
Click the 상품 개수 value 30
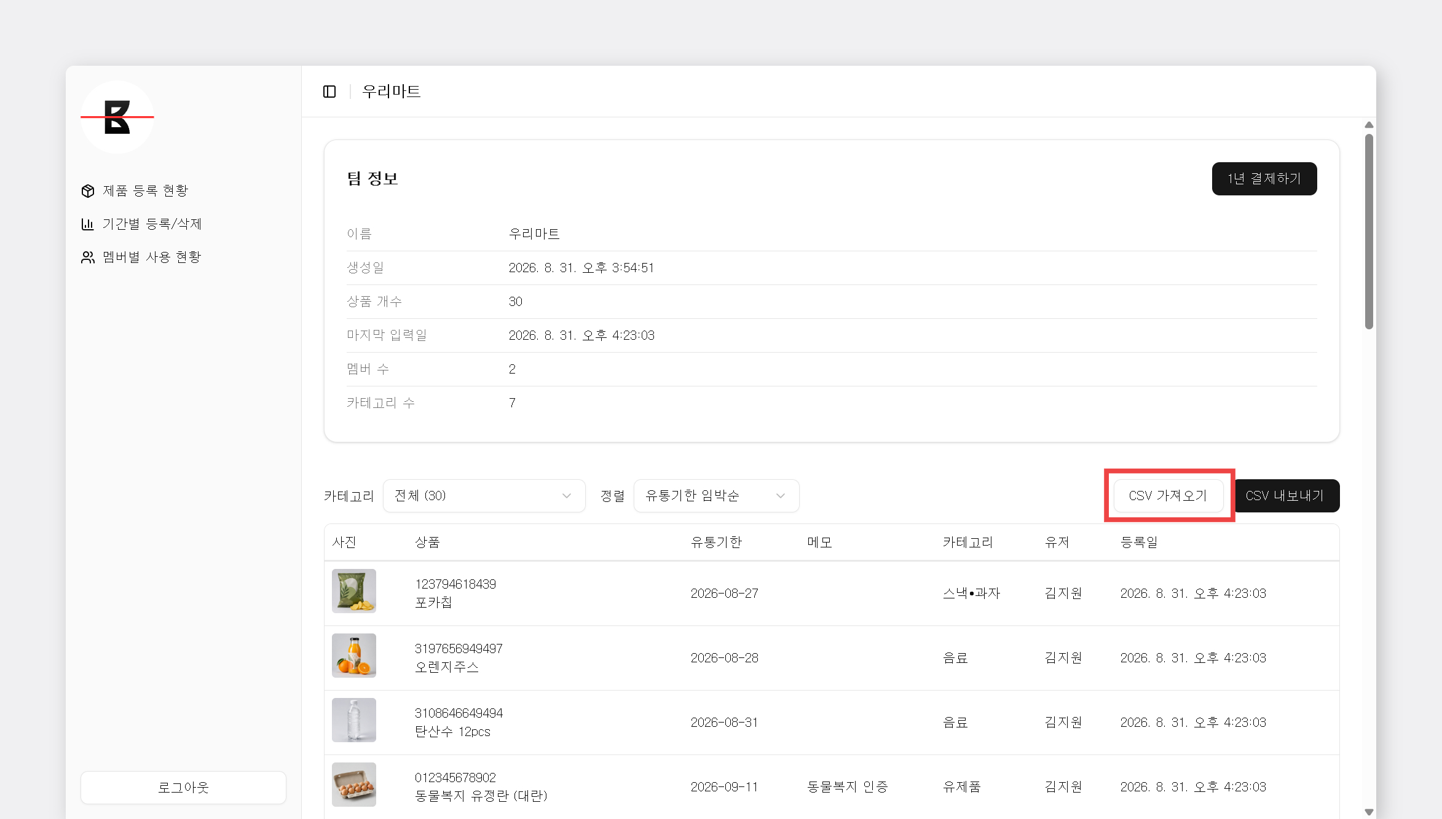(515, 302)
